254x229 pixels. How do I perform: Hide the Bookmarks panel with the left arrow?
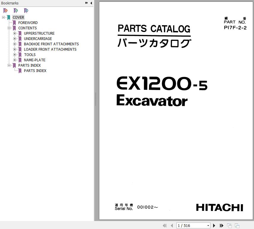coord(91,3)
